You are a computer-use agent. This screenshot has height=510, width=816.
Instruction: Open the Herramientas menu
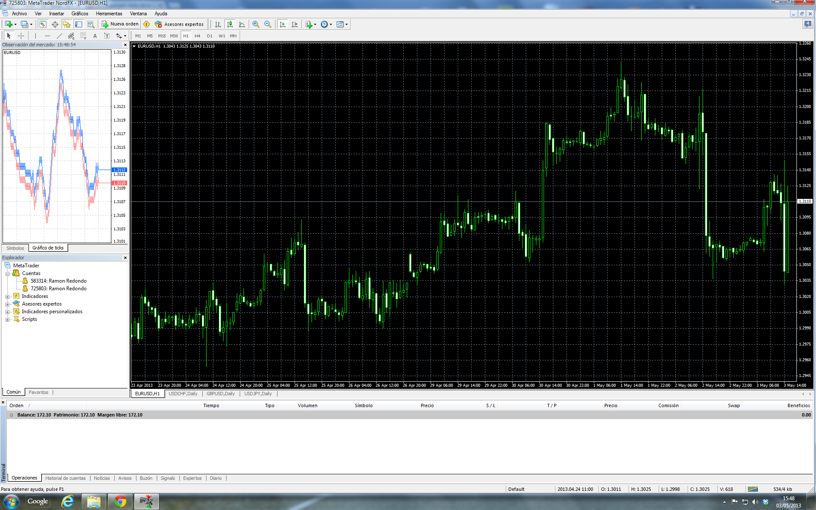109,14
